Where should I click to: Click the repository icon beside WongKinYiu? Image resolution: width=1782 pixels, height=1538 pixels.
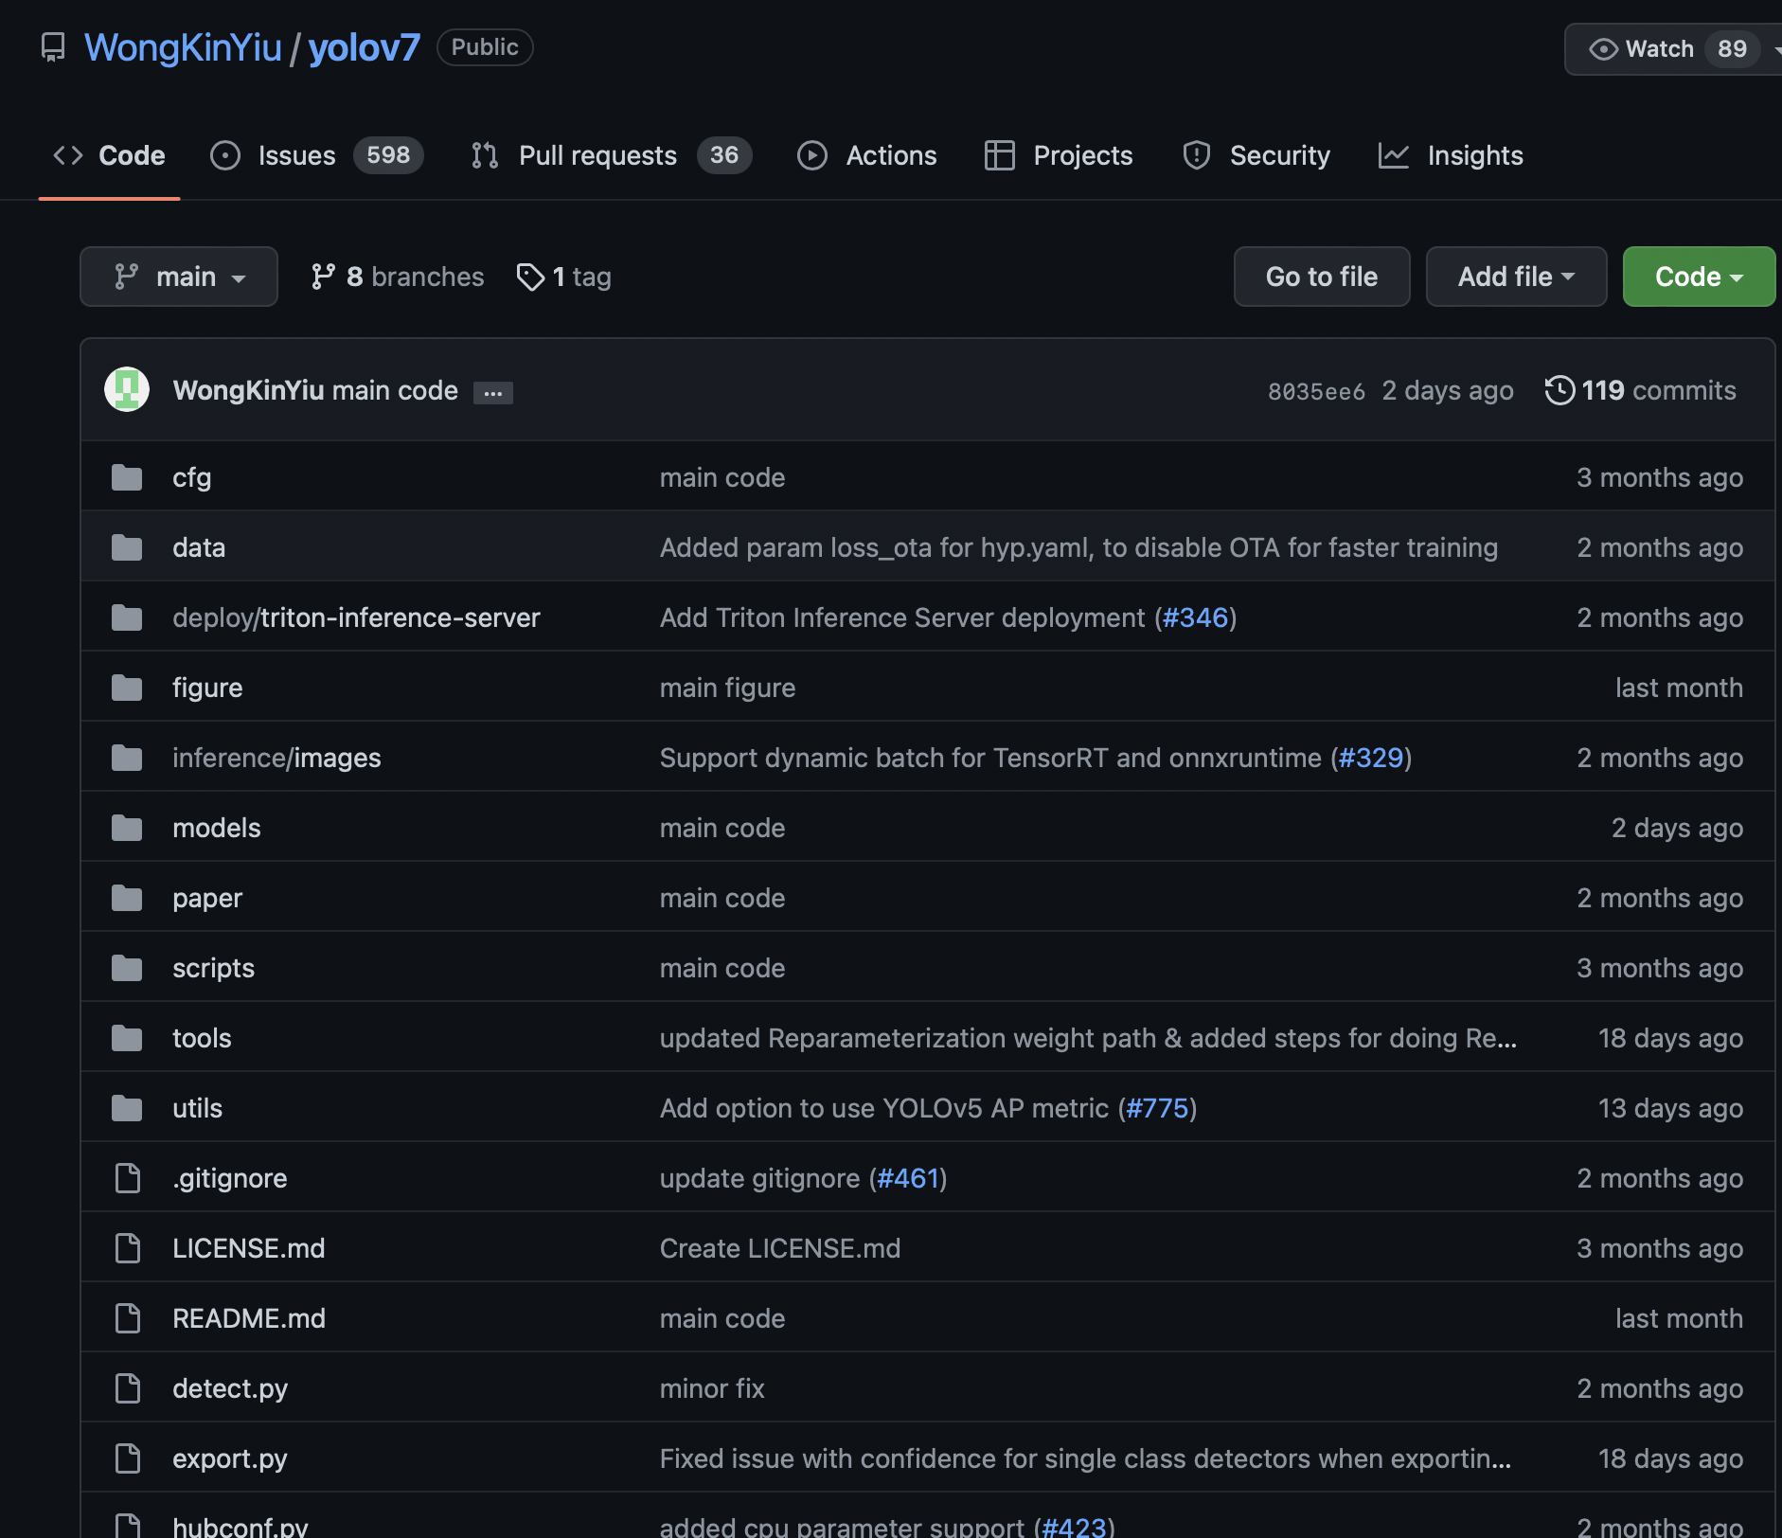click(53, 47)
